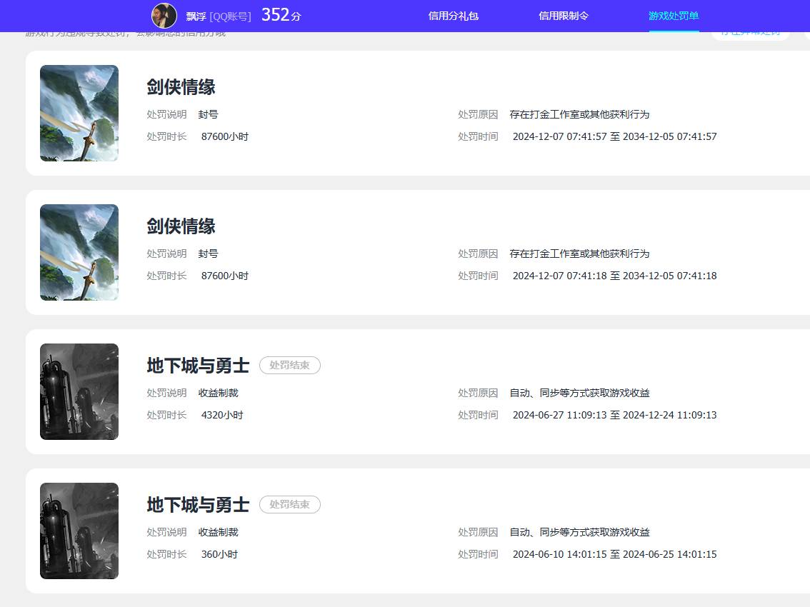Viewport: 810px width, 607px height.
Task: Click the second 剑侠情缘 sword artwork thumbnail
Action: click(x=79, y=252)
